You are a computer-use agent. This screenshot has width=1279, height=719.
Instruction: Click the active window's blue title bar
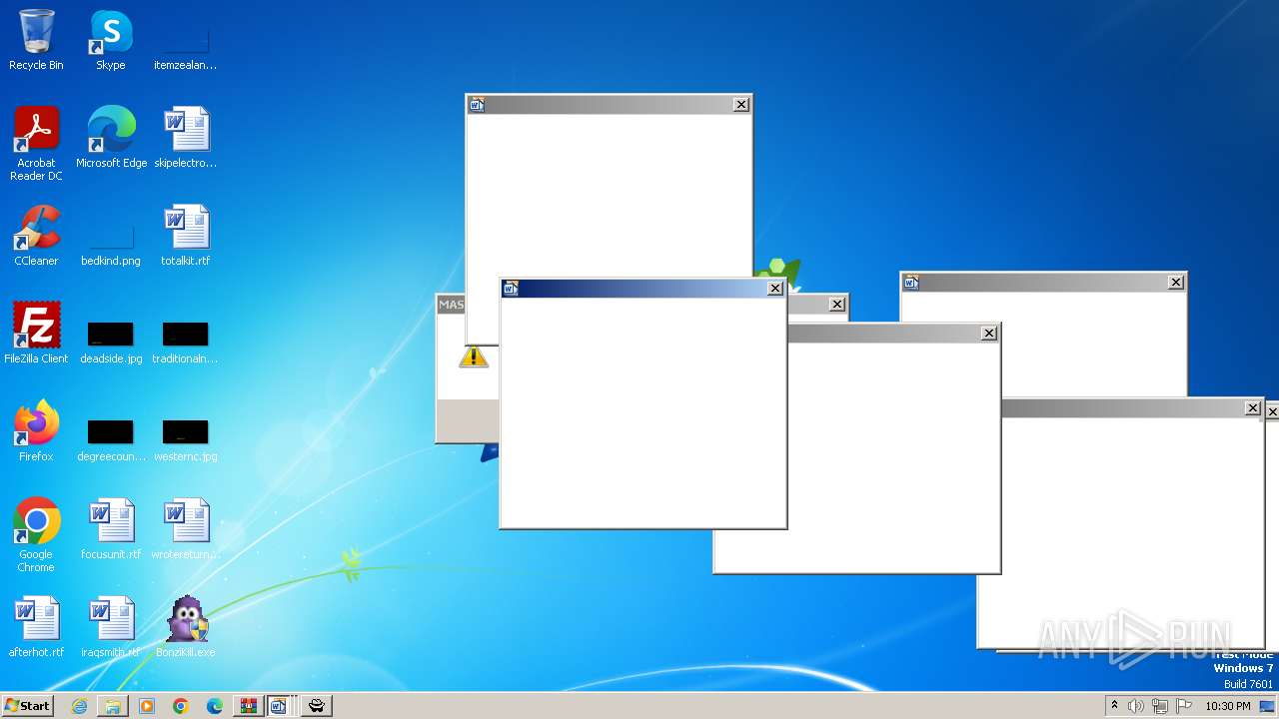tap(643, 289)
